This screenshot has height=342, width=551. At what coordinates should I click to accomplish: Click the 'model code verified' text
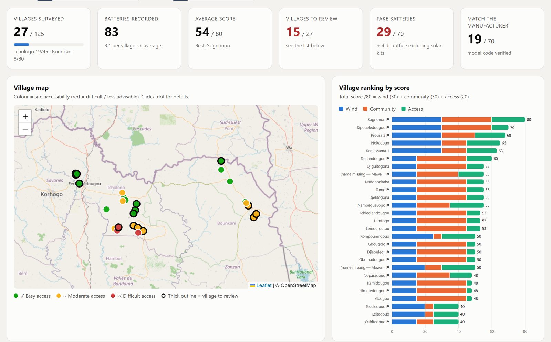pyautogui.click(x=489, y=53)
